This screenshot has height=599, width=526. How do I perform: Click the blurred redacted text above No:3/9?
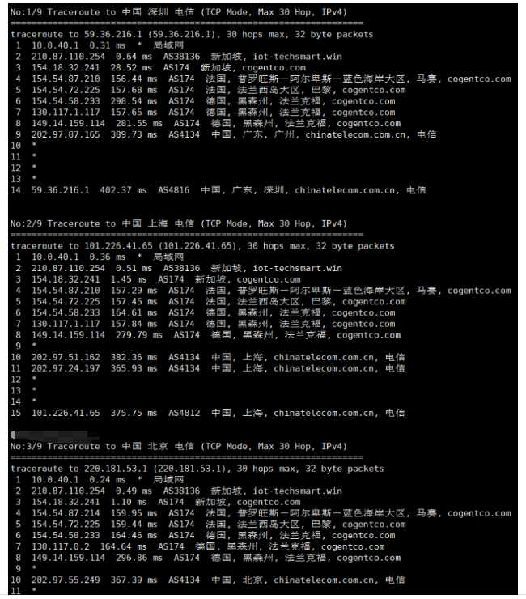click(55, 435)
